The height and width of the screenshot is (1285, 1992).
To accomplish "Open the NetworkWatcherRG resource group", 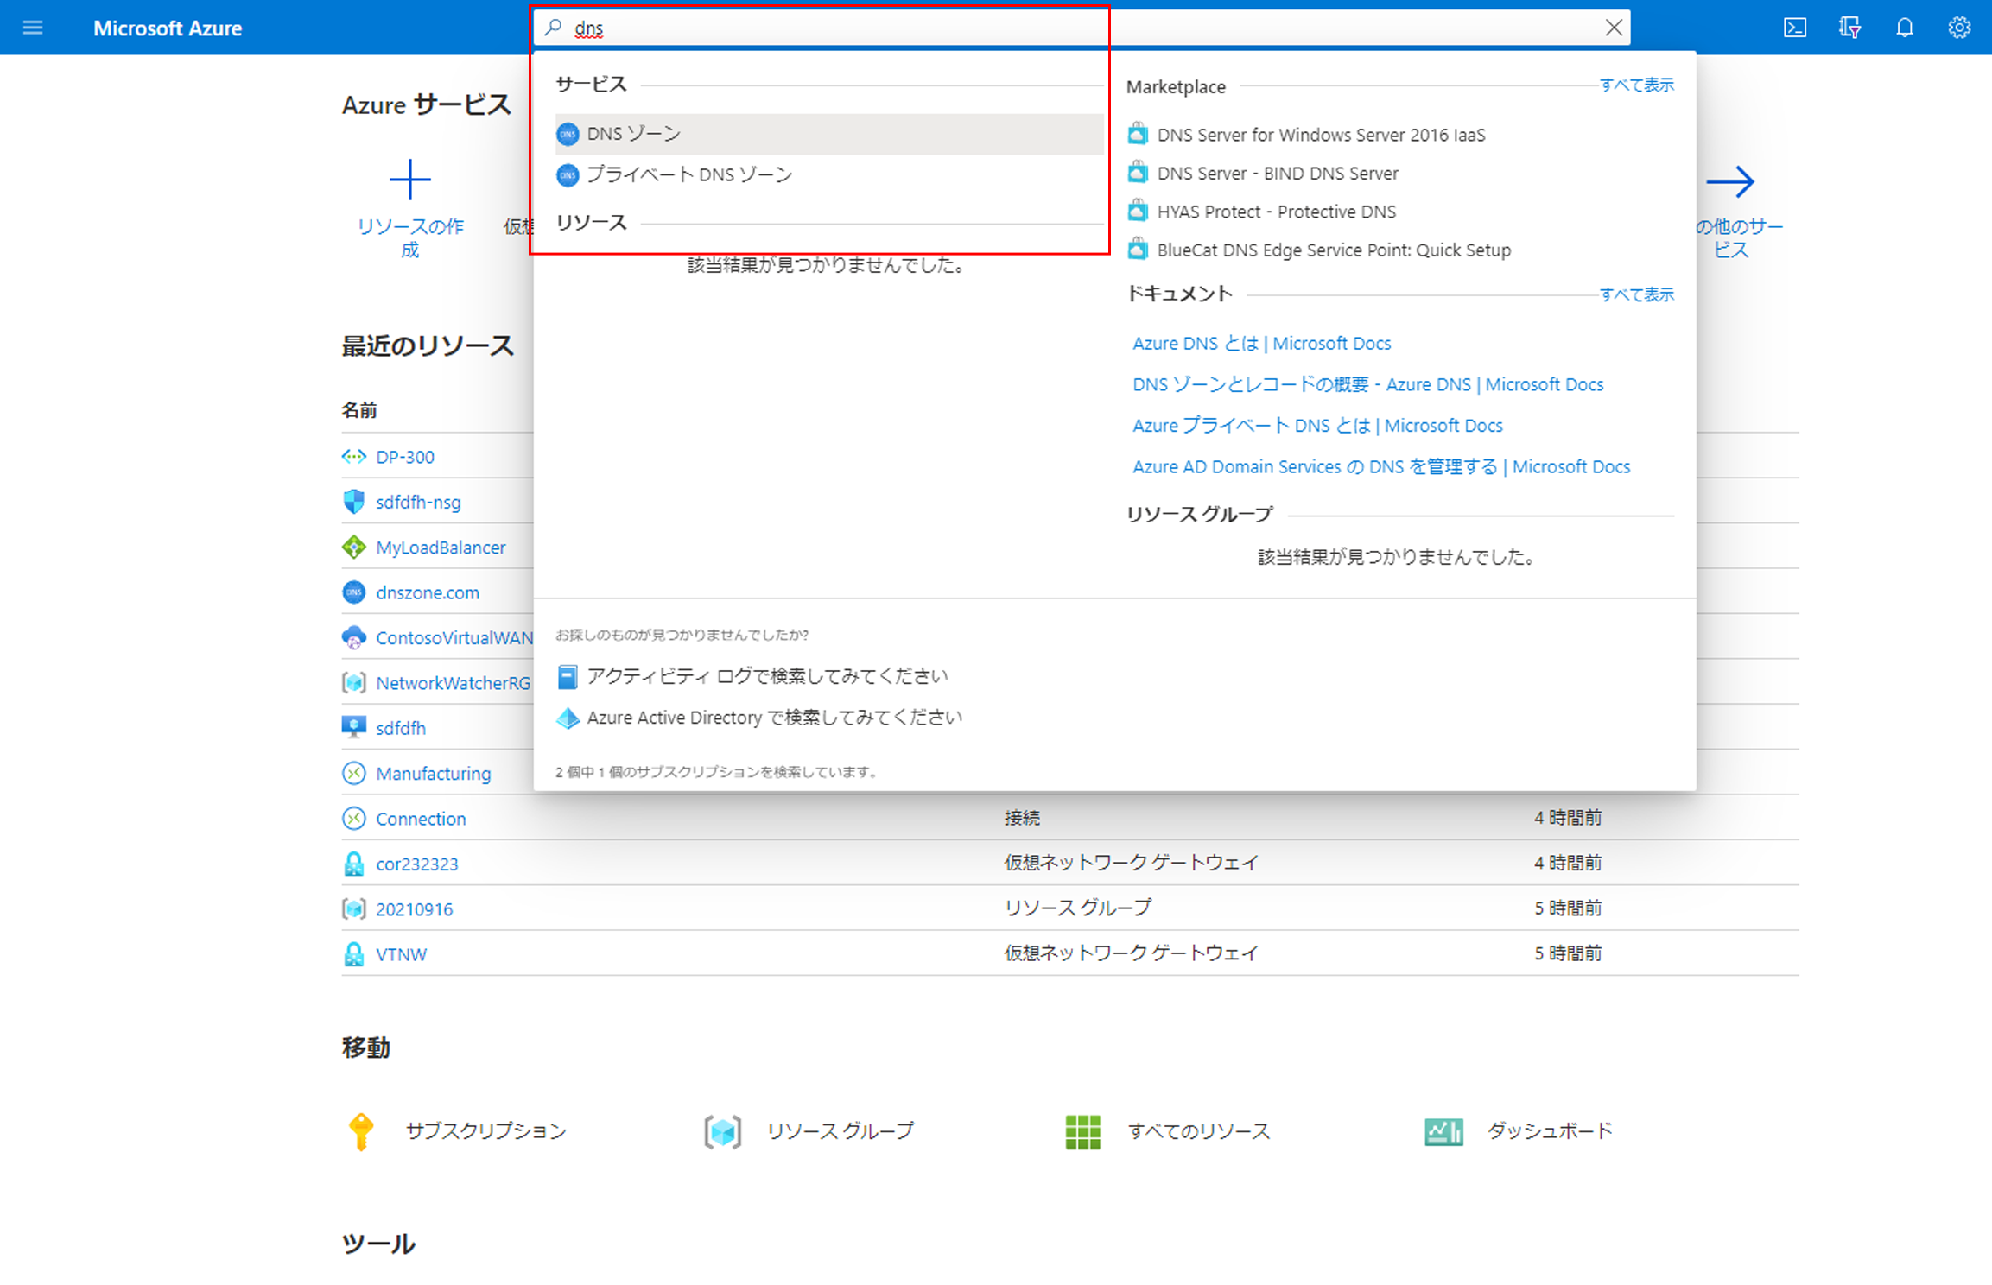I will tap(454, 683).
